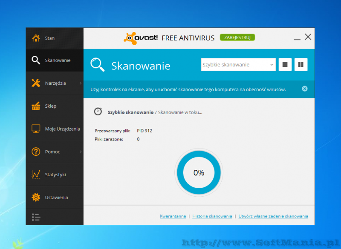Image resolution: width=341 pixels, height=249 pixels.
Task: Click Utwórz własne zadanie skanowania link
Action: [x=273, y=216]
